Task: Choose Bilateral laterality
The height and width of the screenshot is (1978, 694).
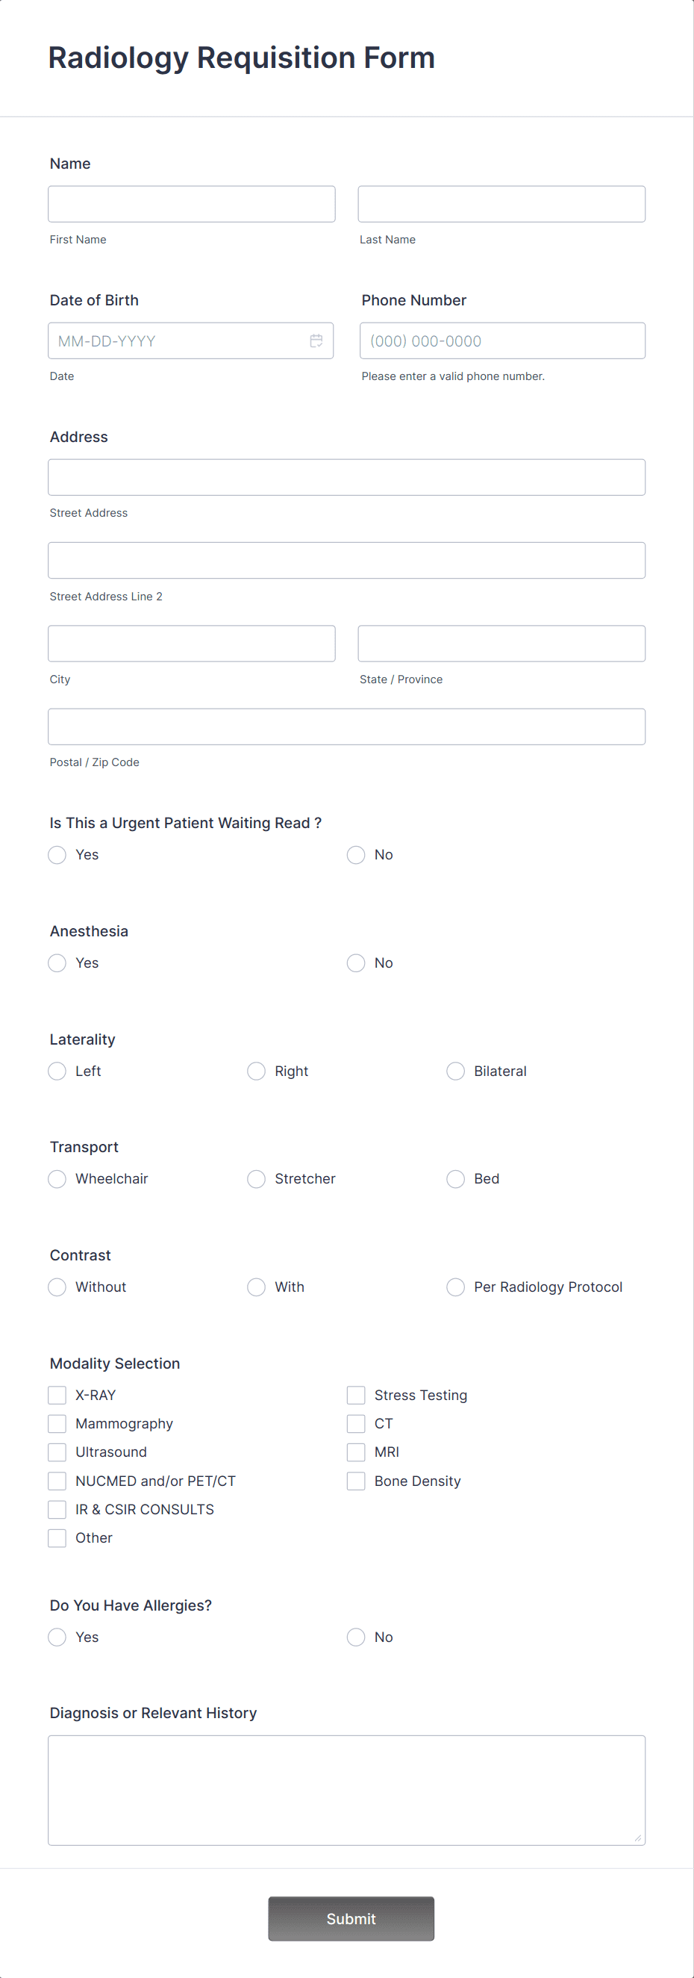Action: click(455, 1072)
